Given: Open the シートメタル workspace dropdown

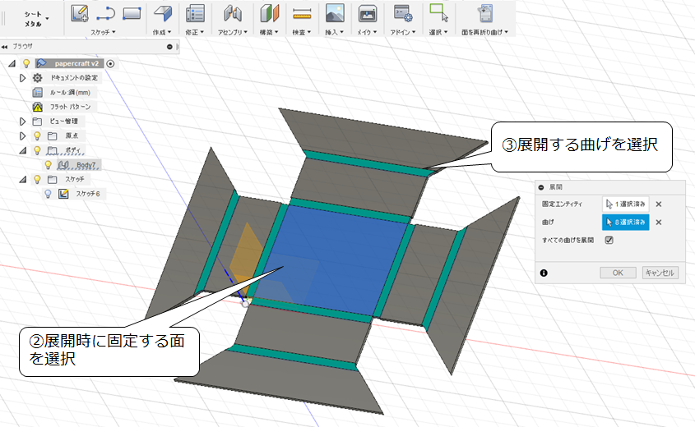Looking at the screenshot, I should pos(35,19).
